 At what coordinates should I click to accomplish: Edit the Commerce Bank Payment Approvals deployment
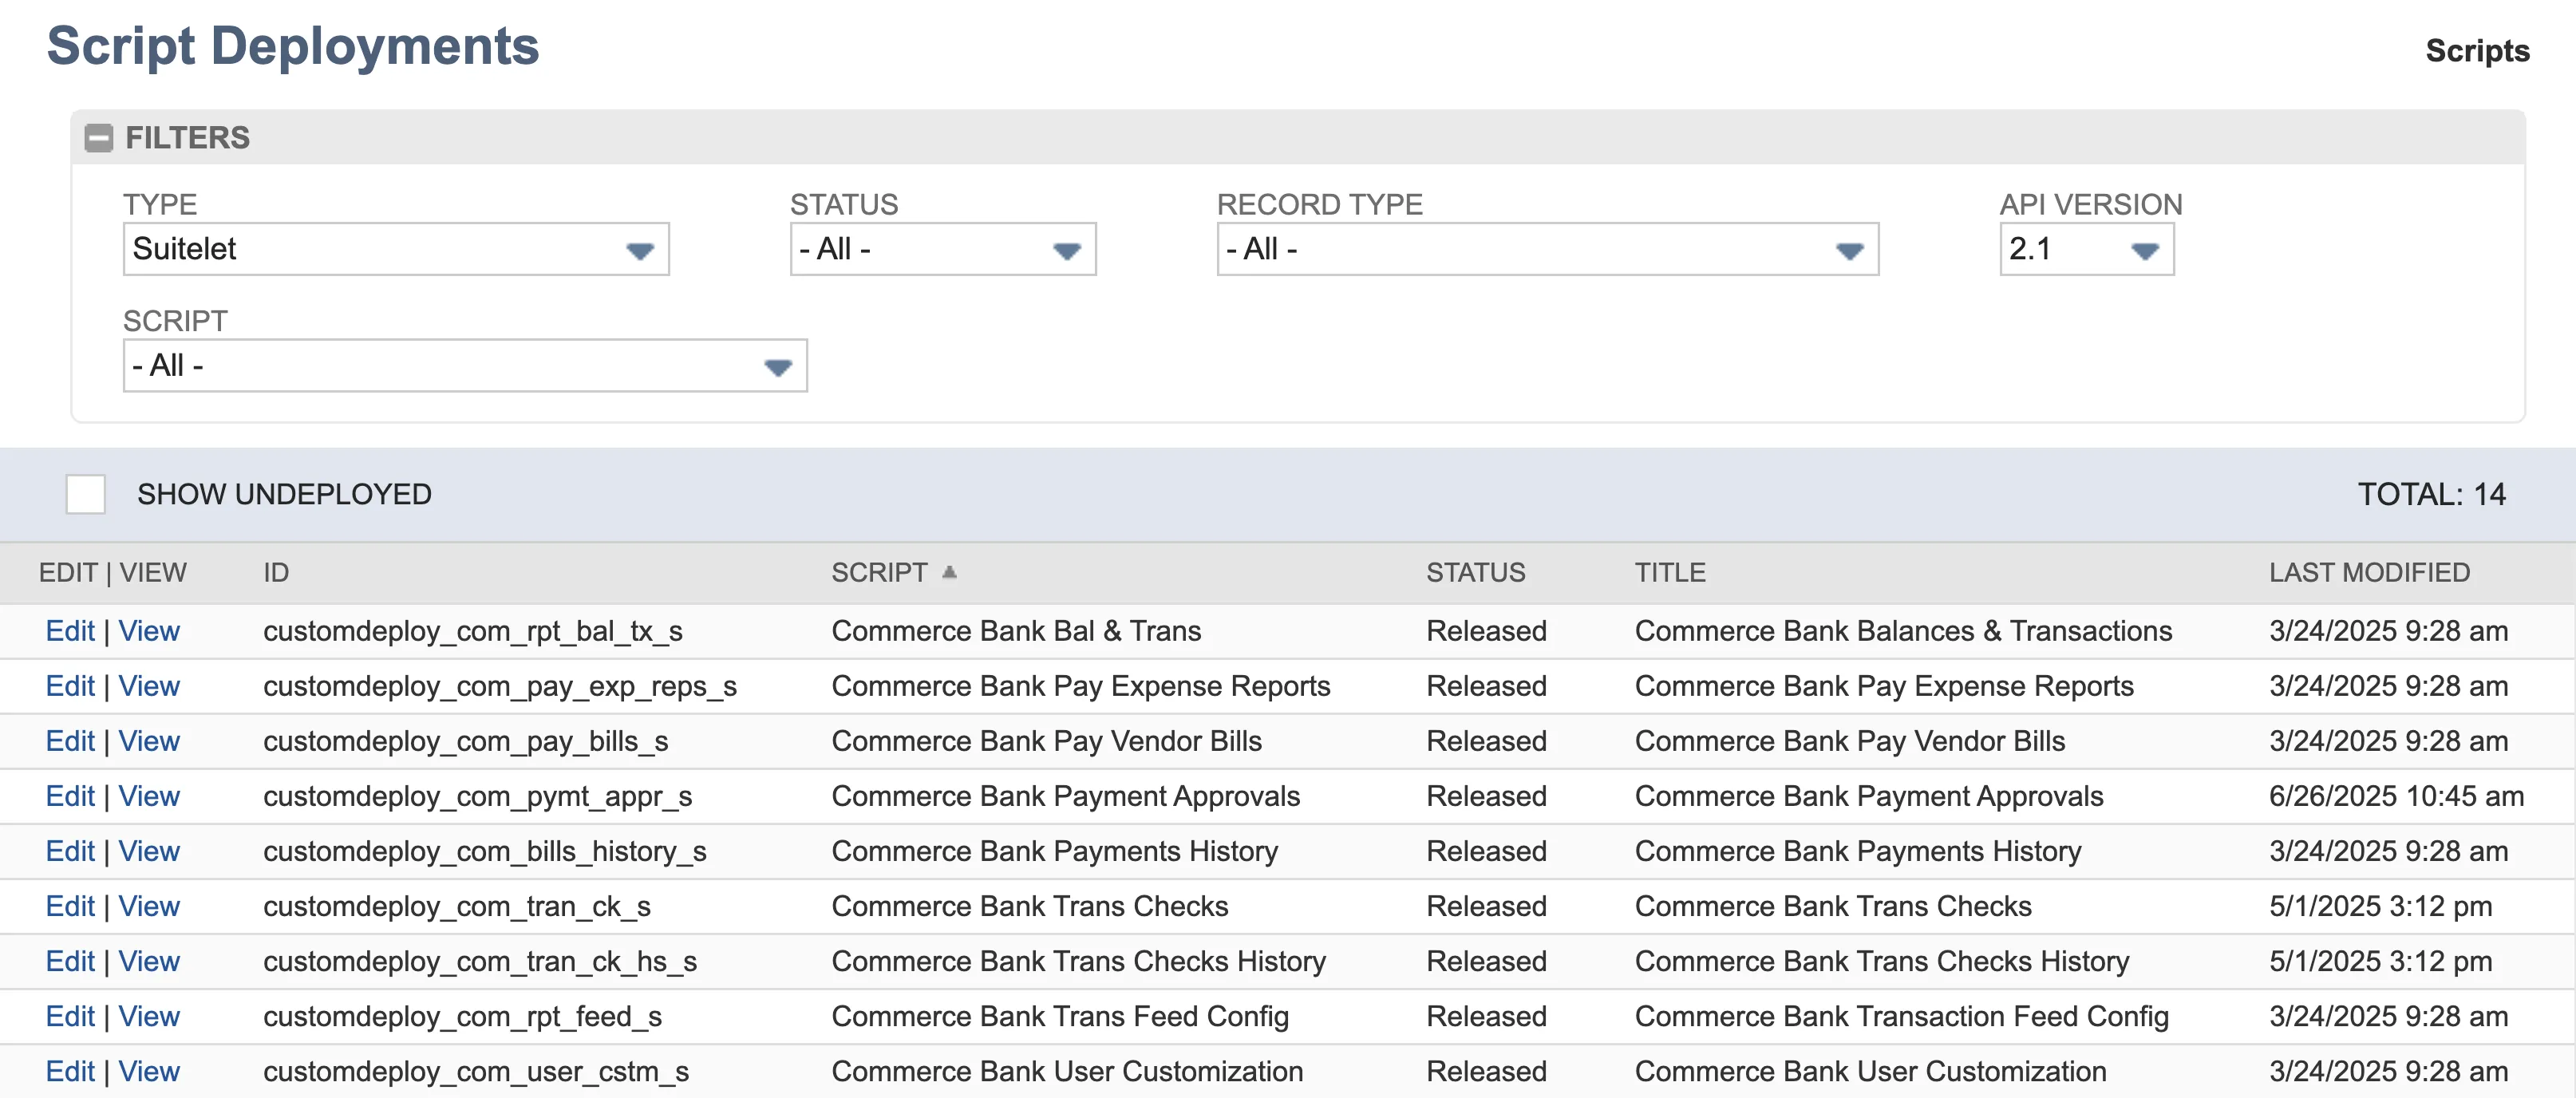pos(70,796)
